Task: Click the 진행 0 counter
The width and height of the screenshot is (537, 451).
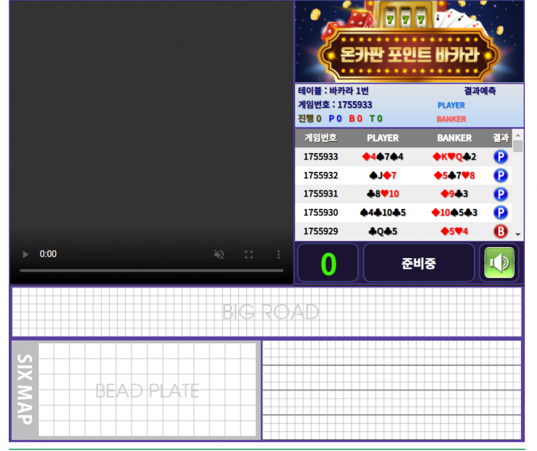Action: click(309, 118)
